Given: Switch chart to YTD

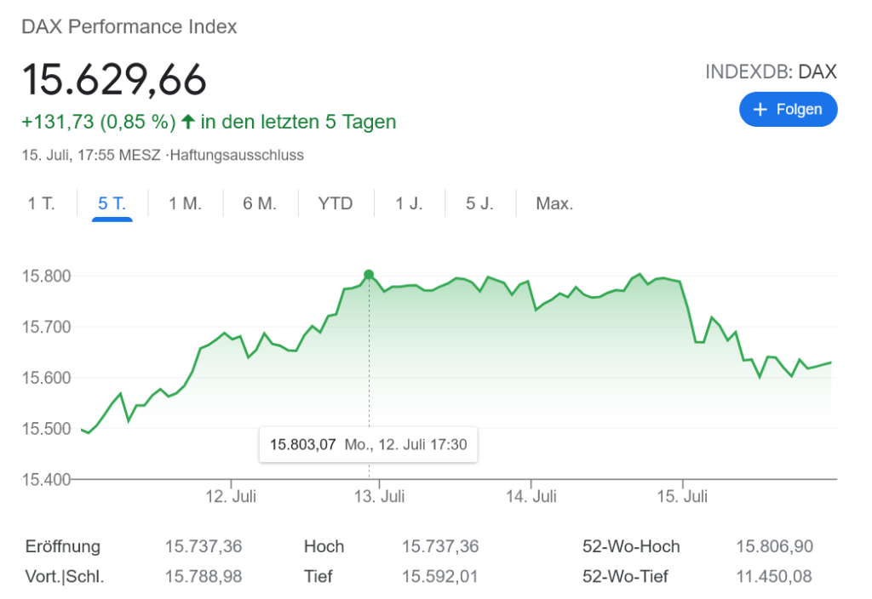Looking at the screenshot, I should coord(336,204).
